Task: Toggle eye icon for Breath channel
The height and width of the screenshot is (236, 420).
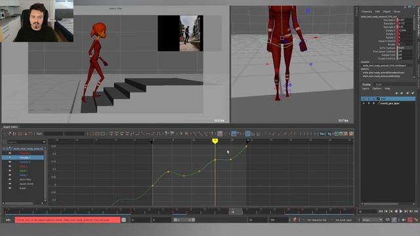Action: (10, 188)
